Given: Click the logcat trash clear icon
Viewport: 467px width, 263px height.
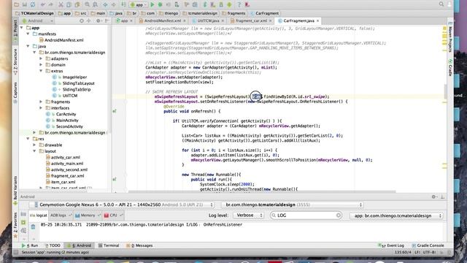Looking at the screenshot, I should (x=33, y=227).
